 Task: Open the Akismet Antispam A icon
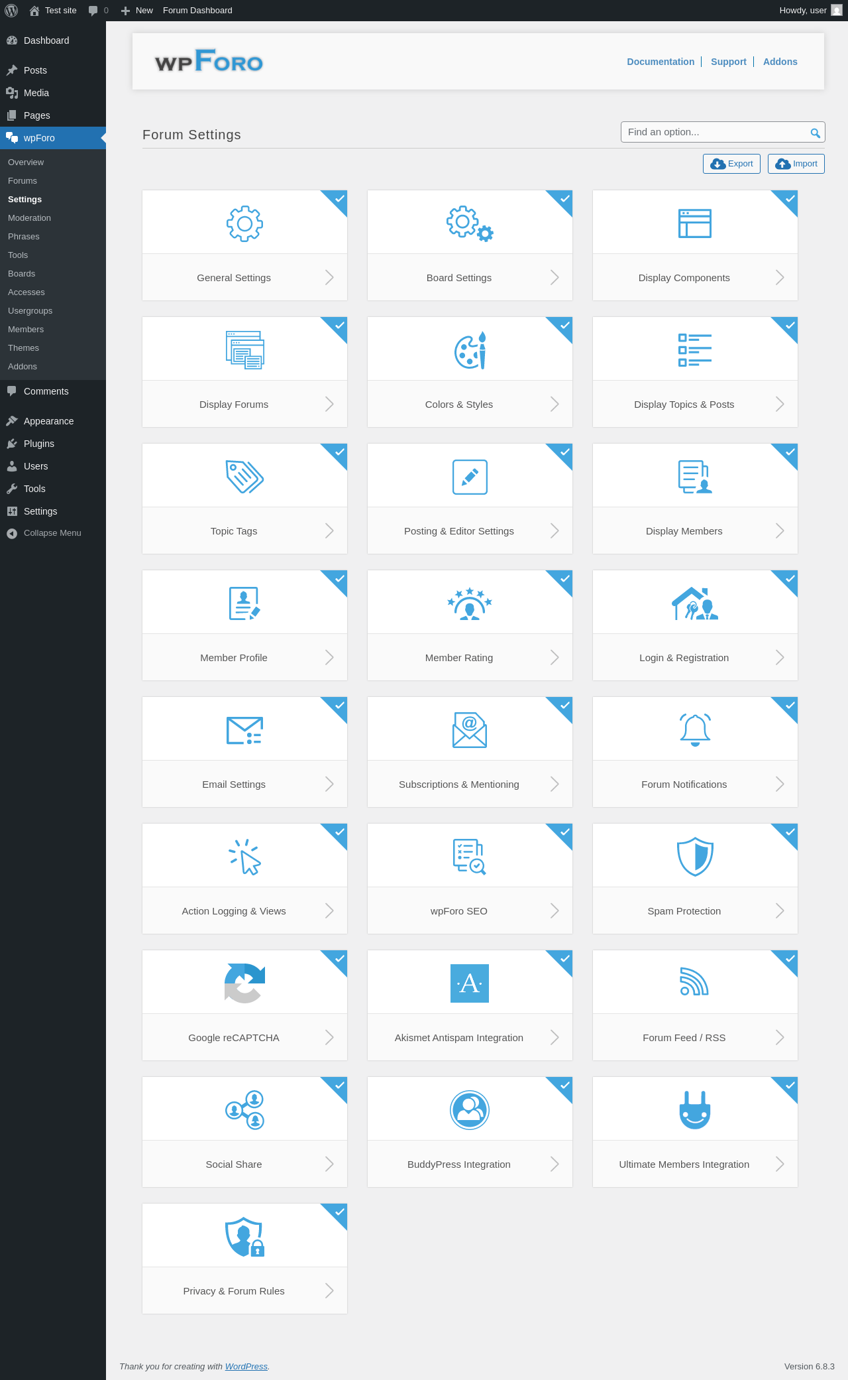[470, 983]
